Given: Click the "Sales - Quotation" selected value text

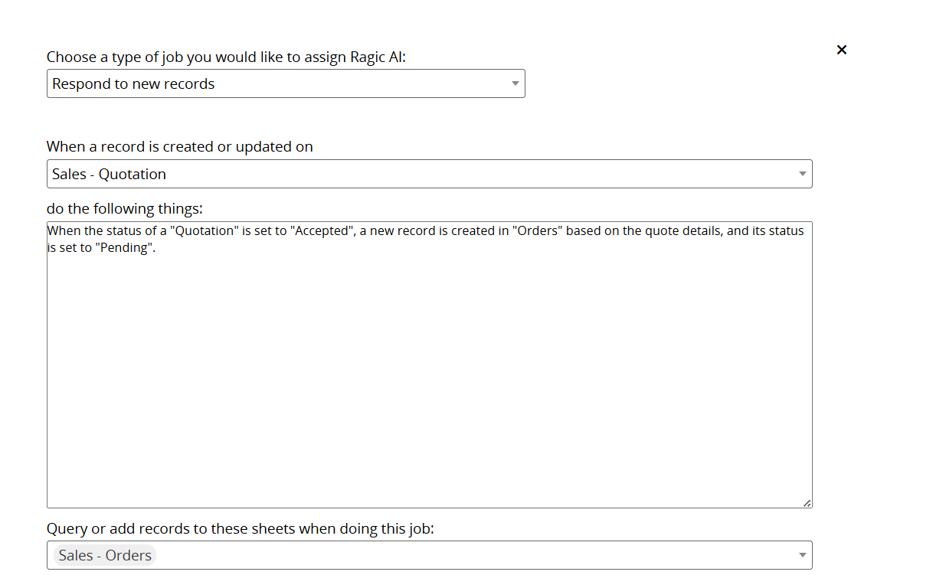Looking at the screenshot, I should [109, 174].
